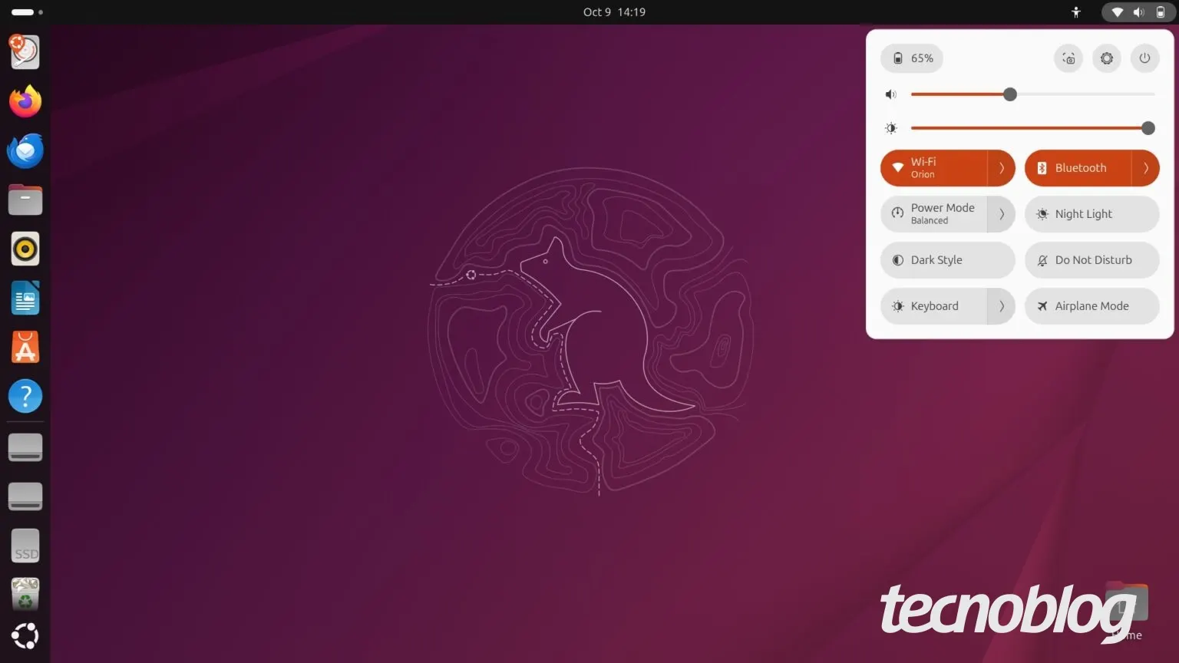The height and width of the screenshot is (663, 1179).
Task: Enable Airplane Mode
Action: coord(1091,306)
